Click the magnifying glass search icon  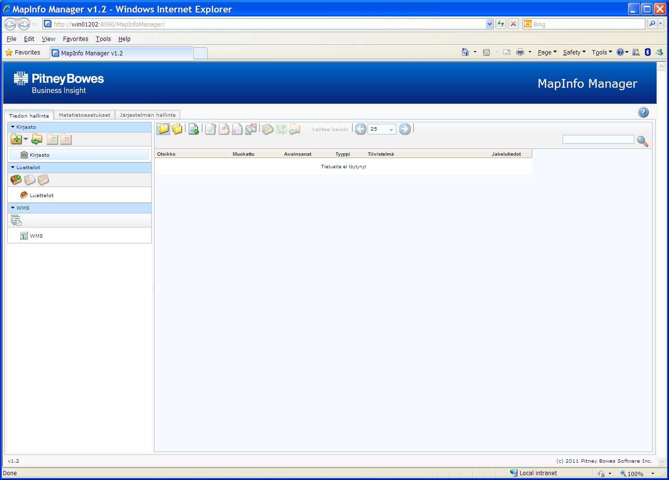pos(643,141)
